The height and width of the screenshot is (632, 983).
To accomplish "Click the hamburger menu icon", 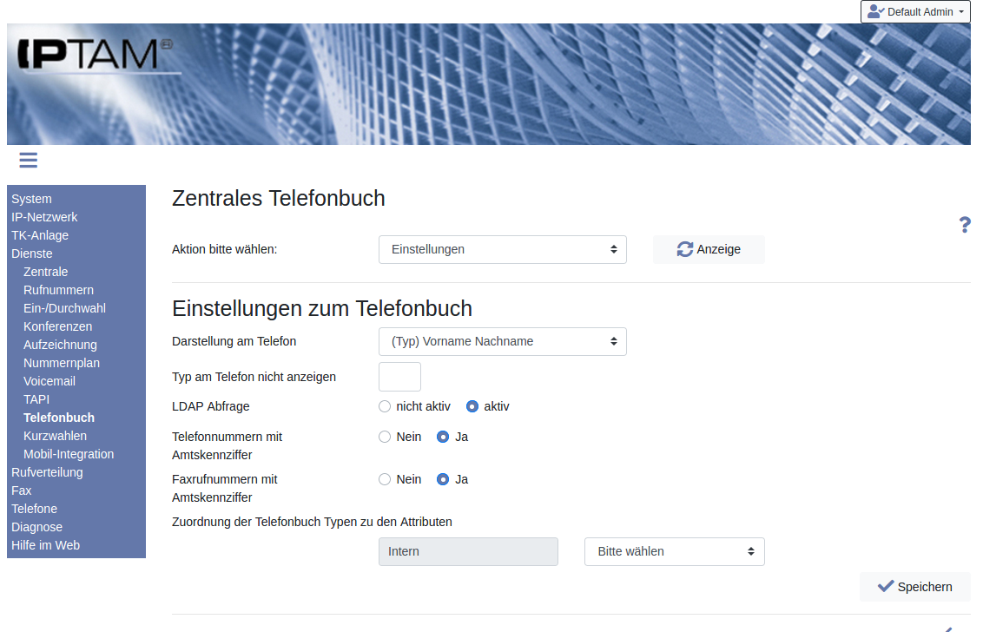I will click(28, 160).
